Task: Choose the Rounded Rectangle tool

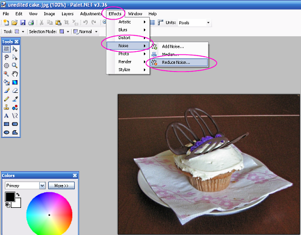Action: [15, 124]
